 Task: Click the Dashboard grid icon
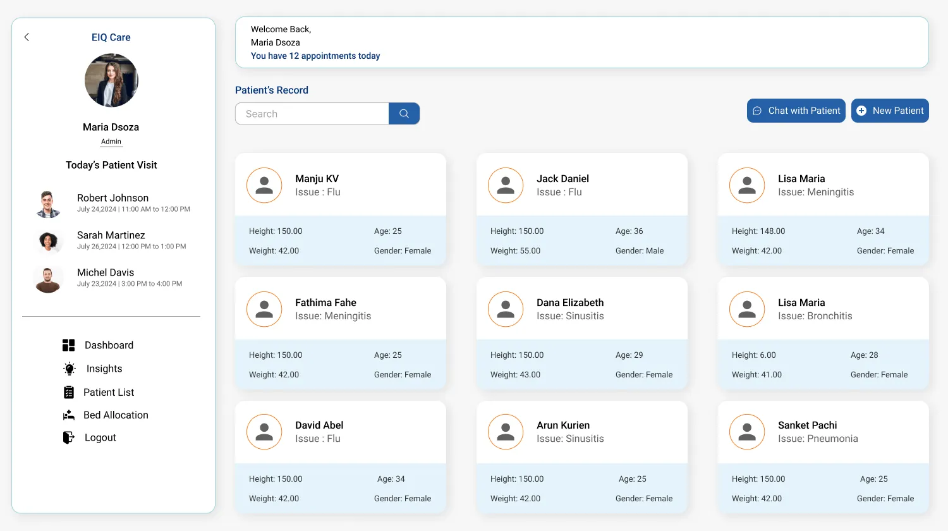pyautogui.click(x=69, y=345)
